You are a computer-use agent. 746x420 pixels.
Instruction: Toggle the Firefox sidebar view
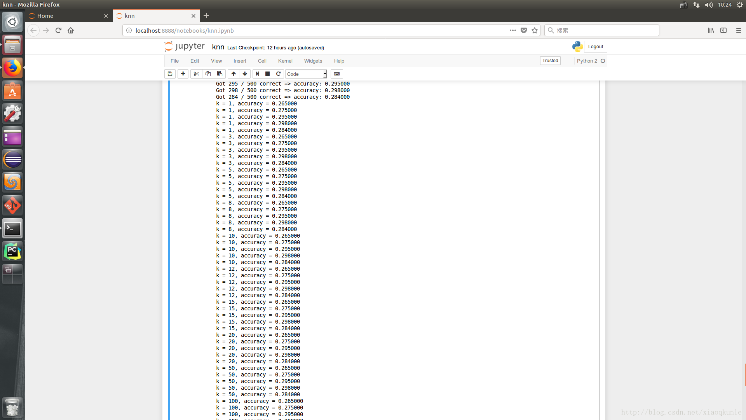723,30
